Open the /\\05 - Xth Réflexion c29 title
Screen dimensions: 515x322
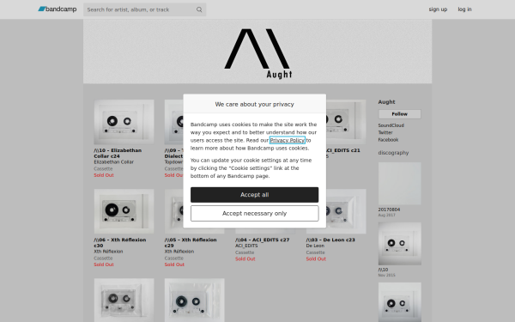191,242
